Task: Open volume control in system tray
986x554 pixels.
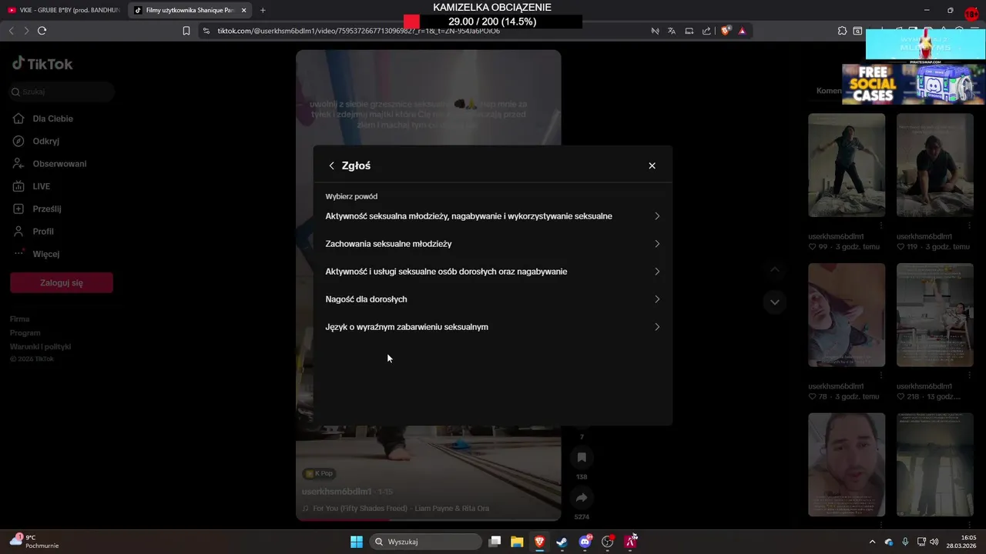Action: (934, 542)
